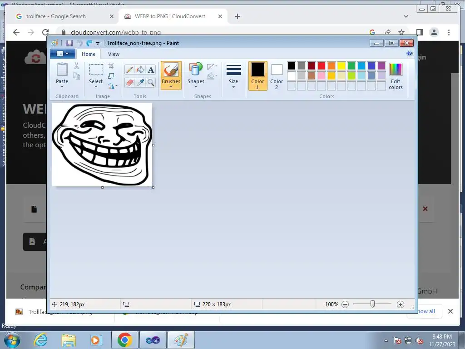
Task: Click the trollface image on the canvas
Action: click(x=102, y=145)
